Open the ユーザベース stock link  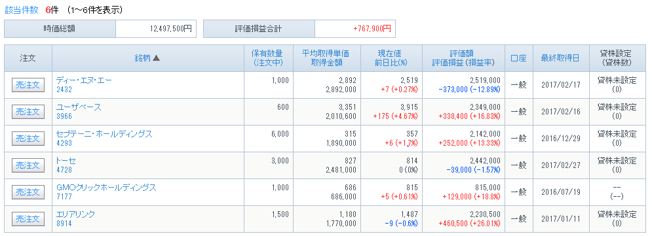tap(79, 107)
